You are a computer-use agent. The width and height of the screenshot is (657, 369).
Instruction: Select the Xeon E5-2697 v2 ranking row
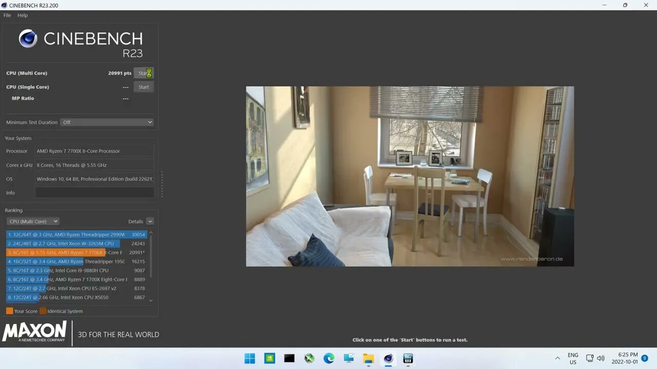[76, 289]
